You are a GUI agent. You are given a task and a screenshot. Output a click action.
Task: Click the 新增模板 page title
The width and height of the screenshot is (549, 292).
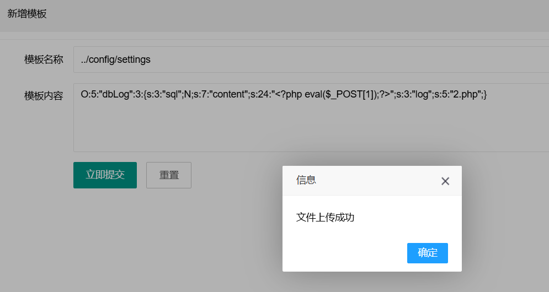tap(27, 14)
